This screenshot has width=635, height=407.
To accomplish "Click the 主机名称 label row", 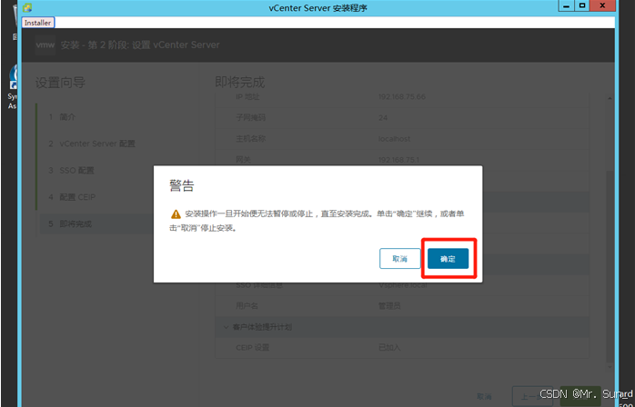I will click(402, 139).
